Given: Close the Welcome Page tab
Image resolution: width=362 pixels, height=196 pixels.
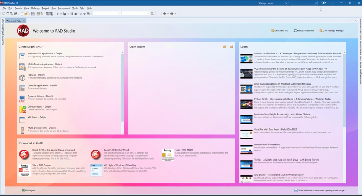Looking at the screenshot, I should tap(24, 21).
